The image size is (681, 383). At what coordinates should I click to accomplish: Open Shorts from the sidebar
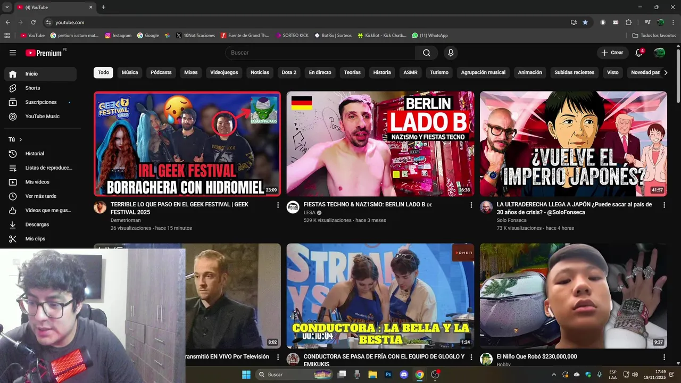click(40, 88)
